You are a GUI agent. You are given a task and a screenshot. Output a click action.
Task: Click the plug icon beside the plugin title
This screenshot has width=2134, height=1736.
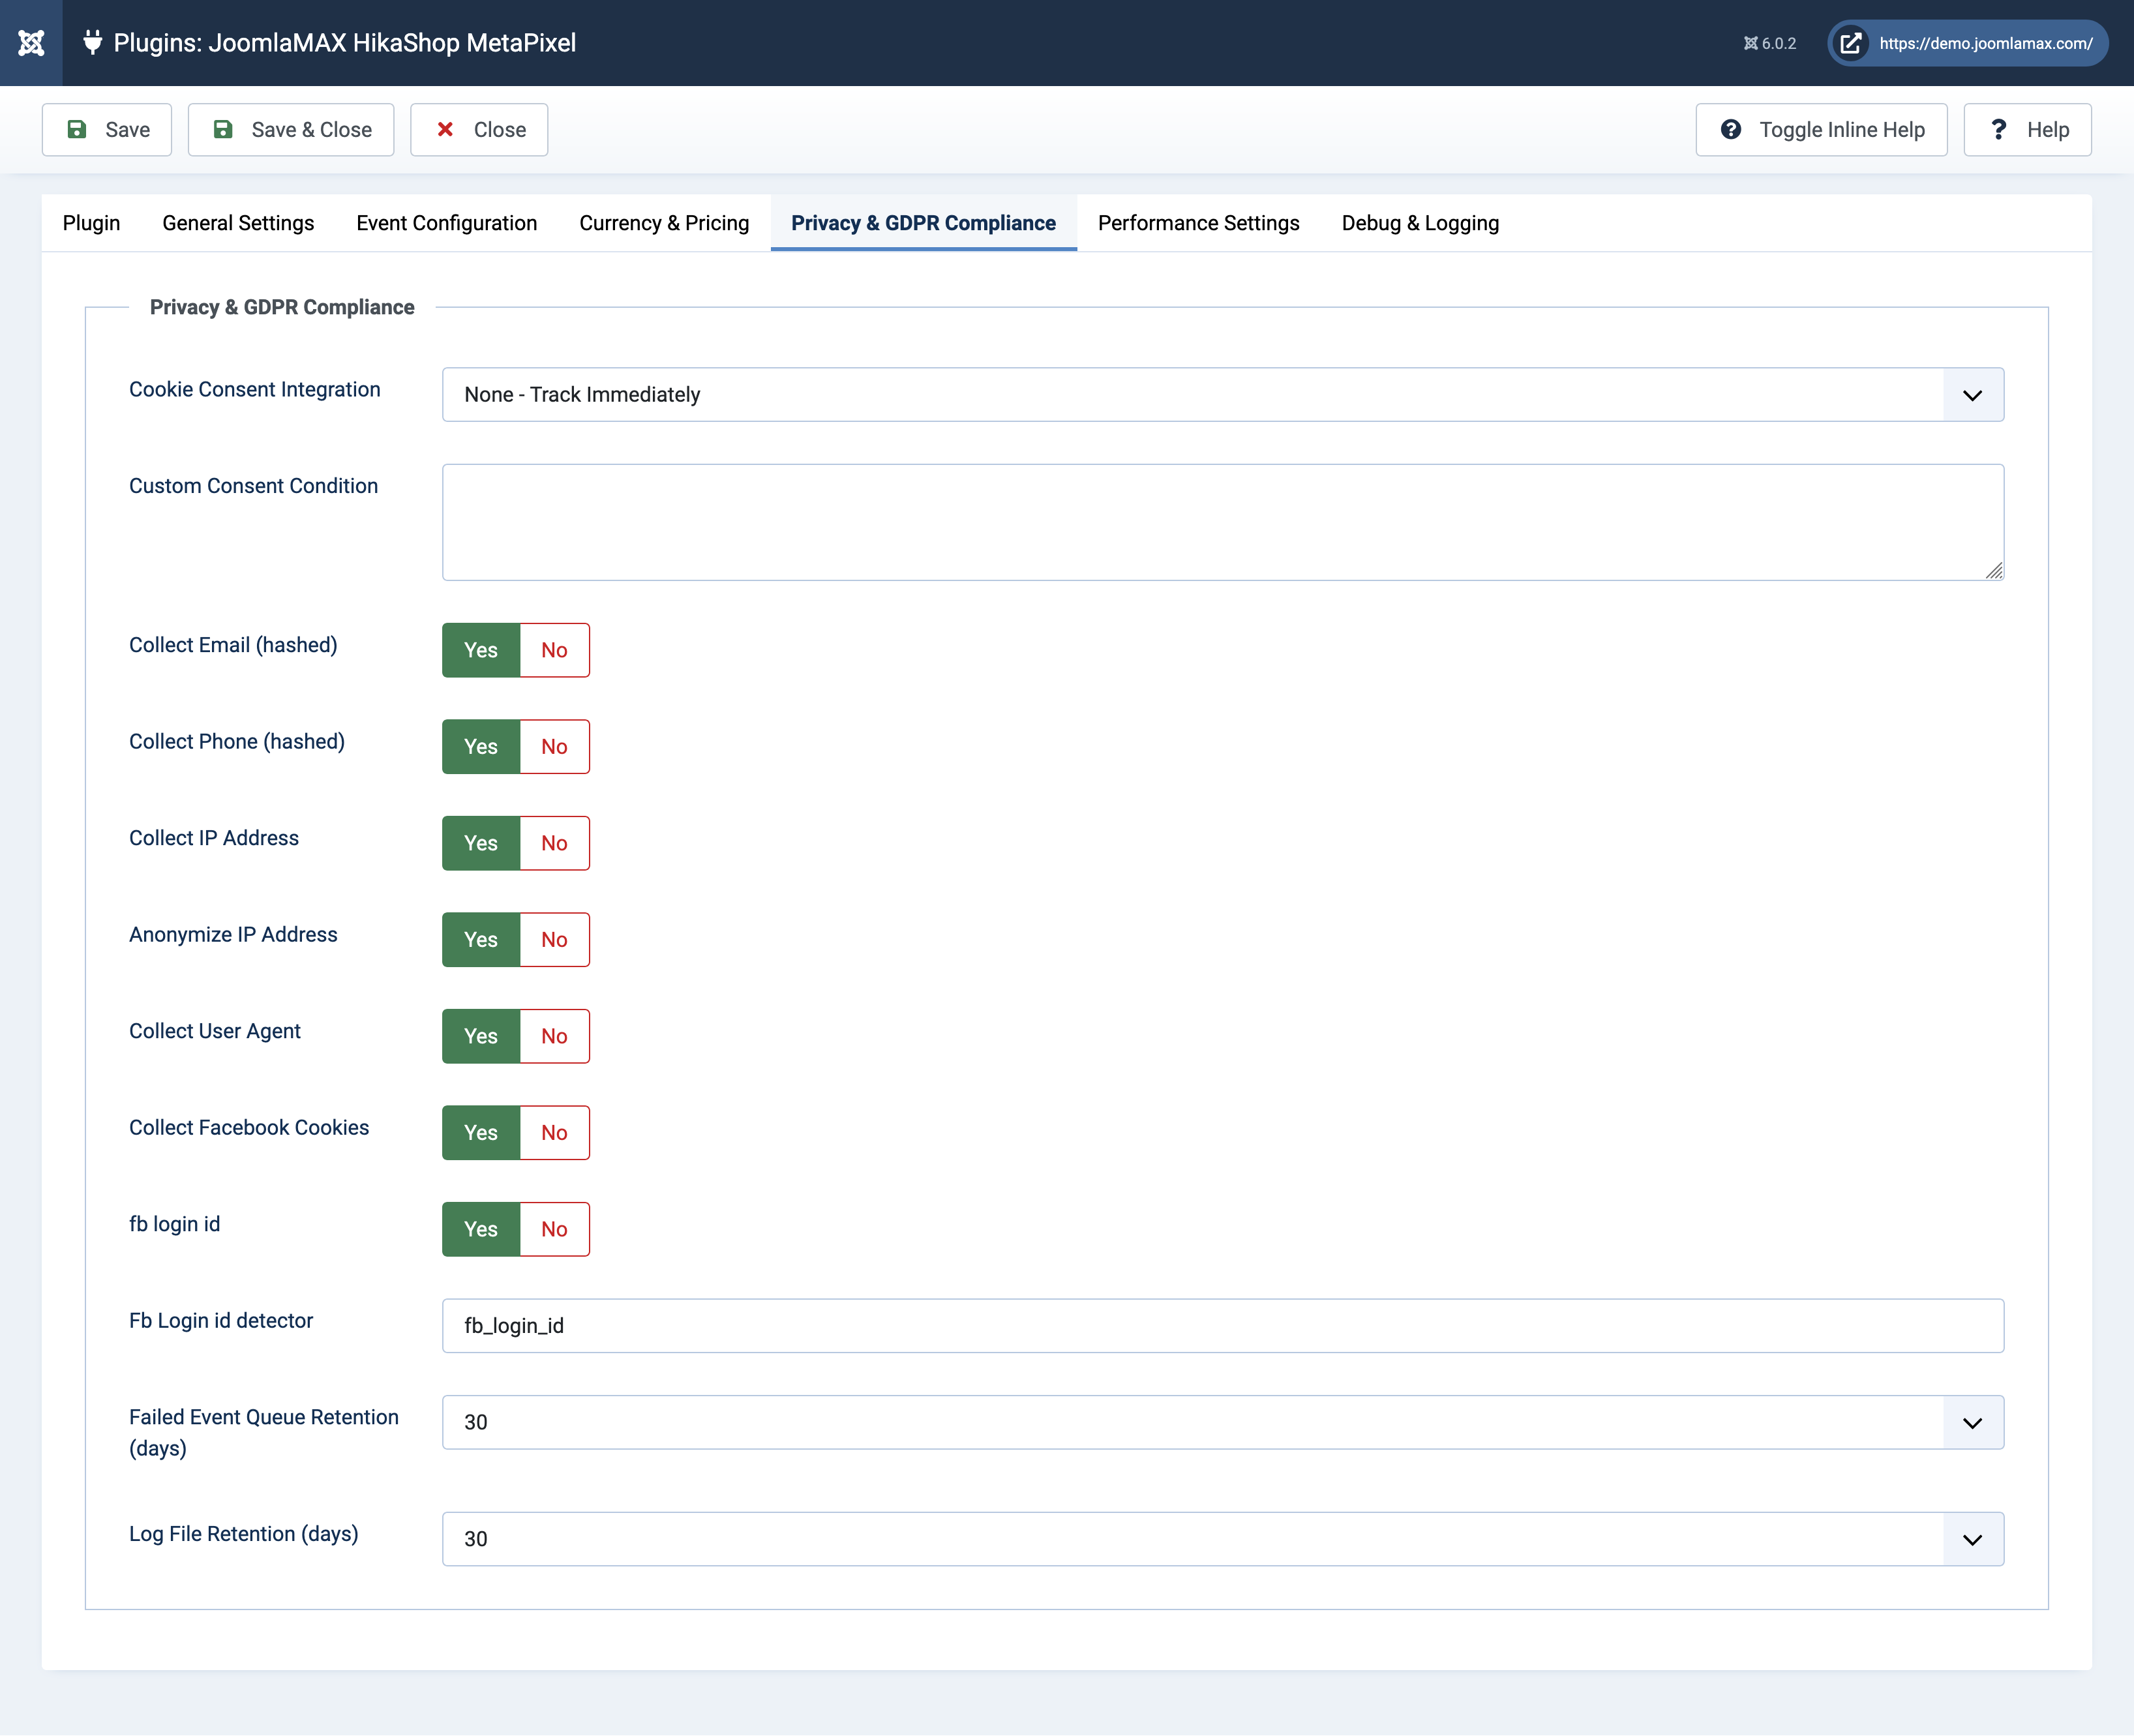pos(92,43)
